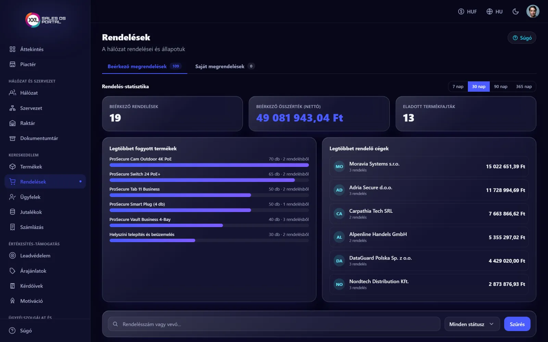Click ProSecure Tab 11 Business progress bar
Screen dimensions: 548x342
209,195
